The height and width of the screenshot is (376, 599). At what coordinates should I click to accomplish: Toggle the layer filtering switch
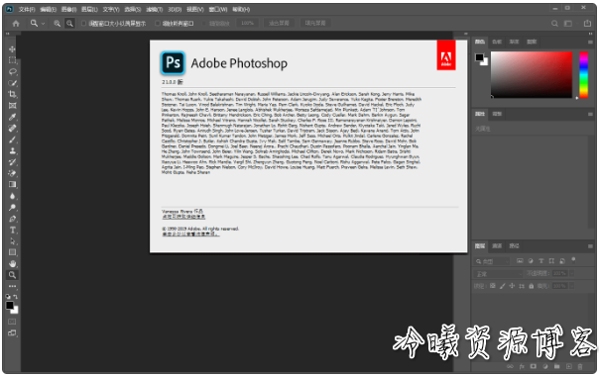[573, 259]
